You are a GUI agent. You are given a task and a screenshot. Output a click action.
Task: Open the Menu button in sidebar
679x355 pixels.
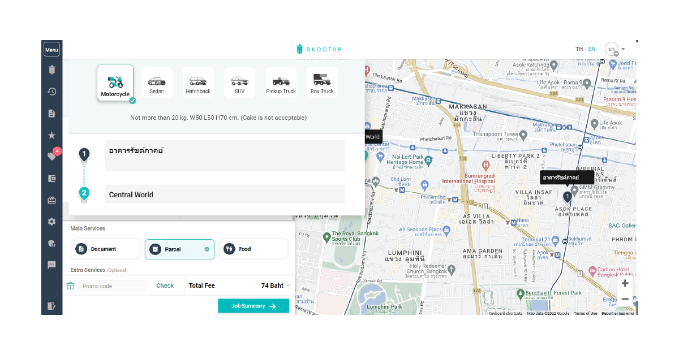coord(51,50)
